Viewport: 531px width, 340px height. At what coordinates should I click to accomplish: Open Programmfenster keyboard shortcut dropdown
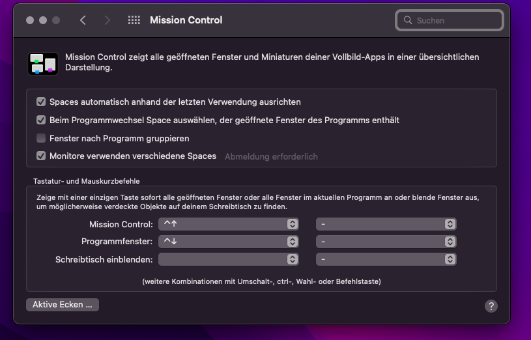[228, 242]
